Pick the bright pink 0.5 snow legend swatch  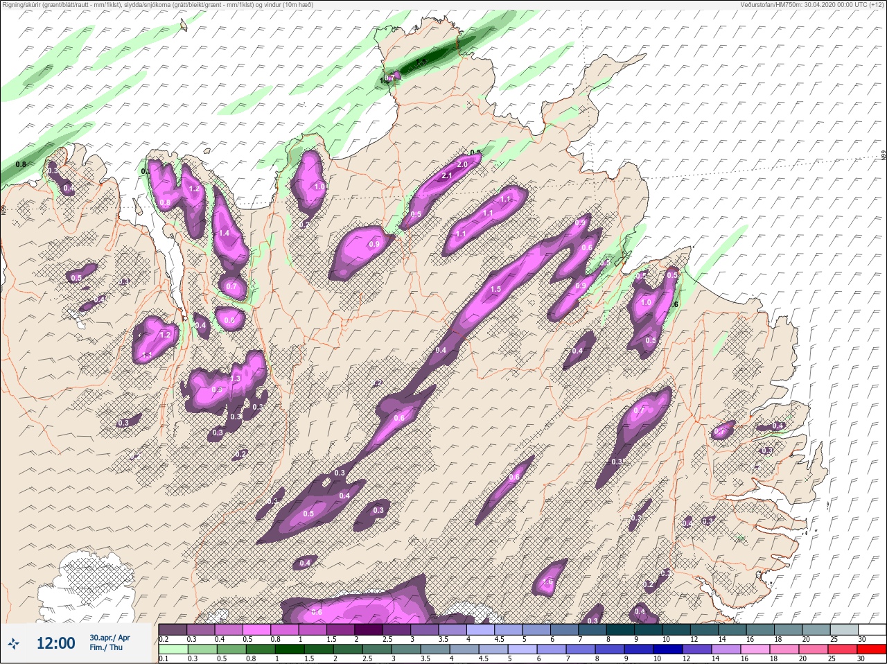coord(256,629)
